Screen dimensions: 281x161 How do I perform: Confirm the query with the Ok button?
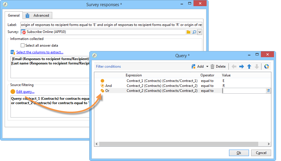(x=239, y=153)
